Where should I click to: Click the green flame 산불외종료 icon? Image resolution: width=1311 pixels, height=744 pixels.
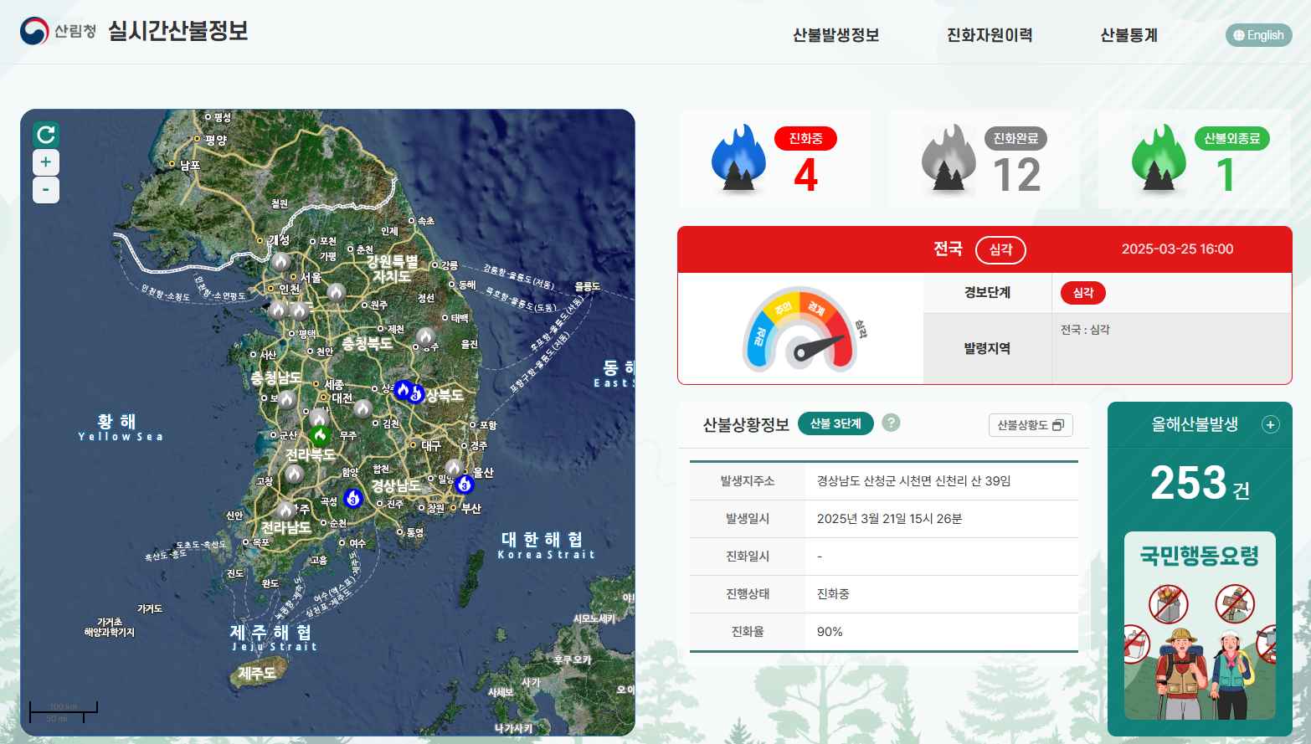1159,158
